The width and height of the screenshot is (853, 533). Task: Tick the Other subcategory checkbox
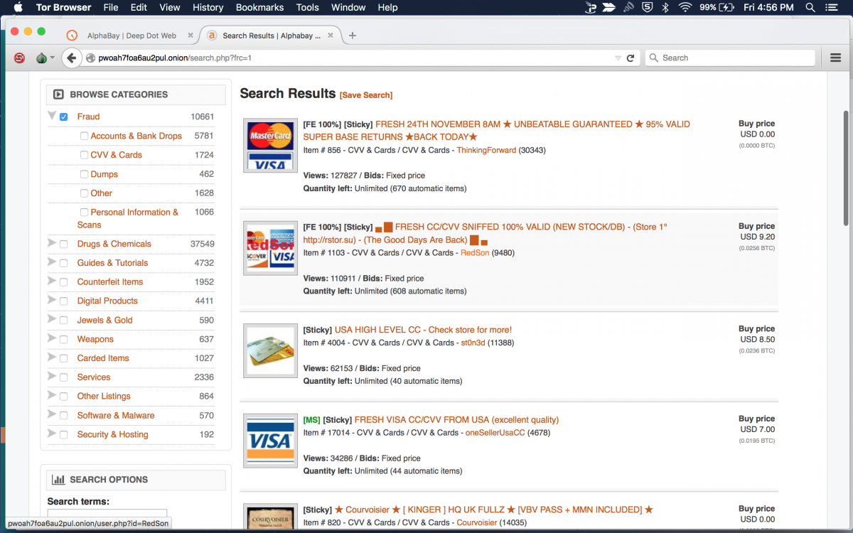pos(85,193)
